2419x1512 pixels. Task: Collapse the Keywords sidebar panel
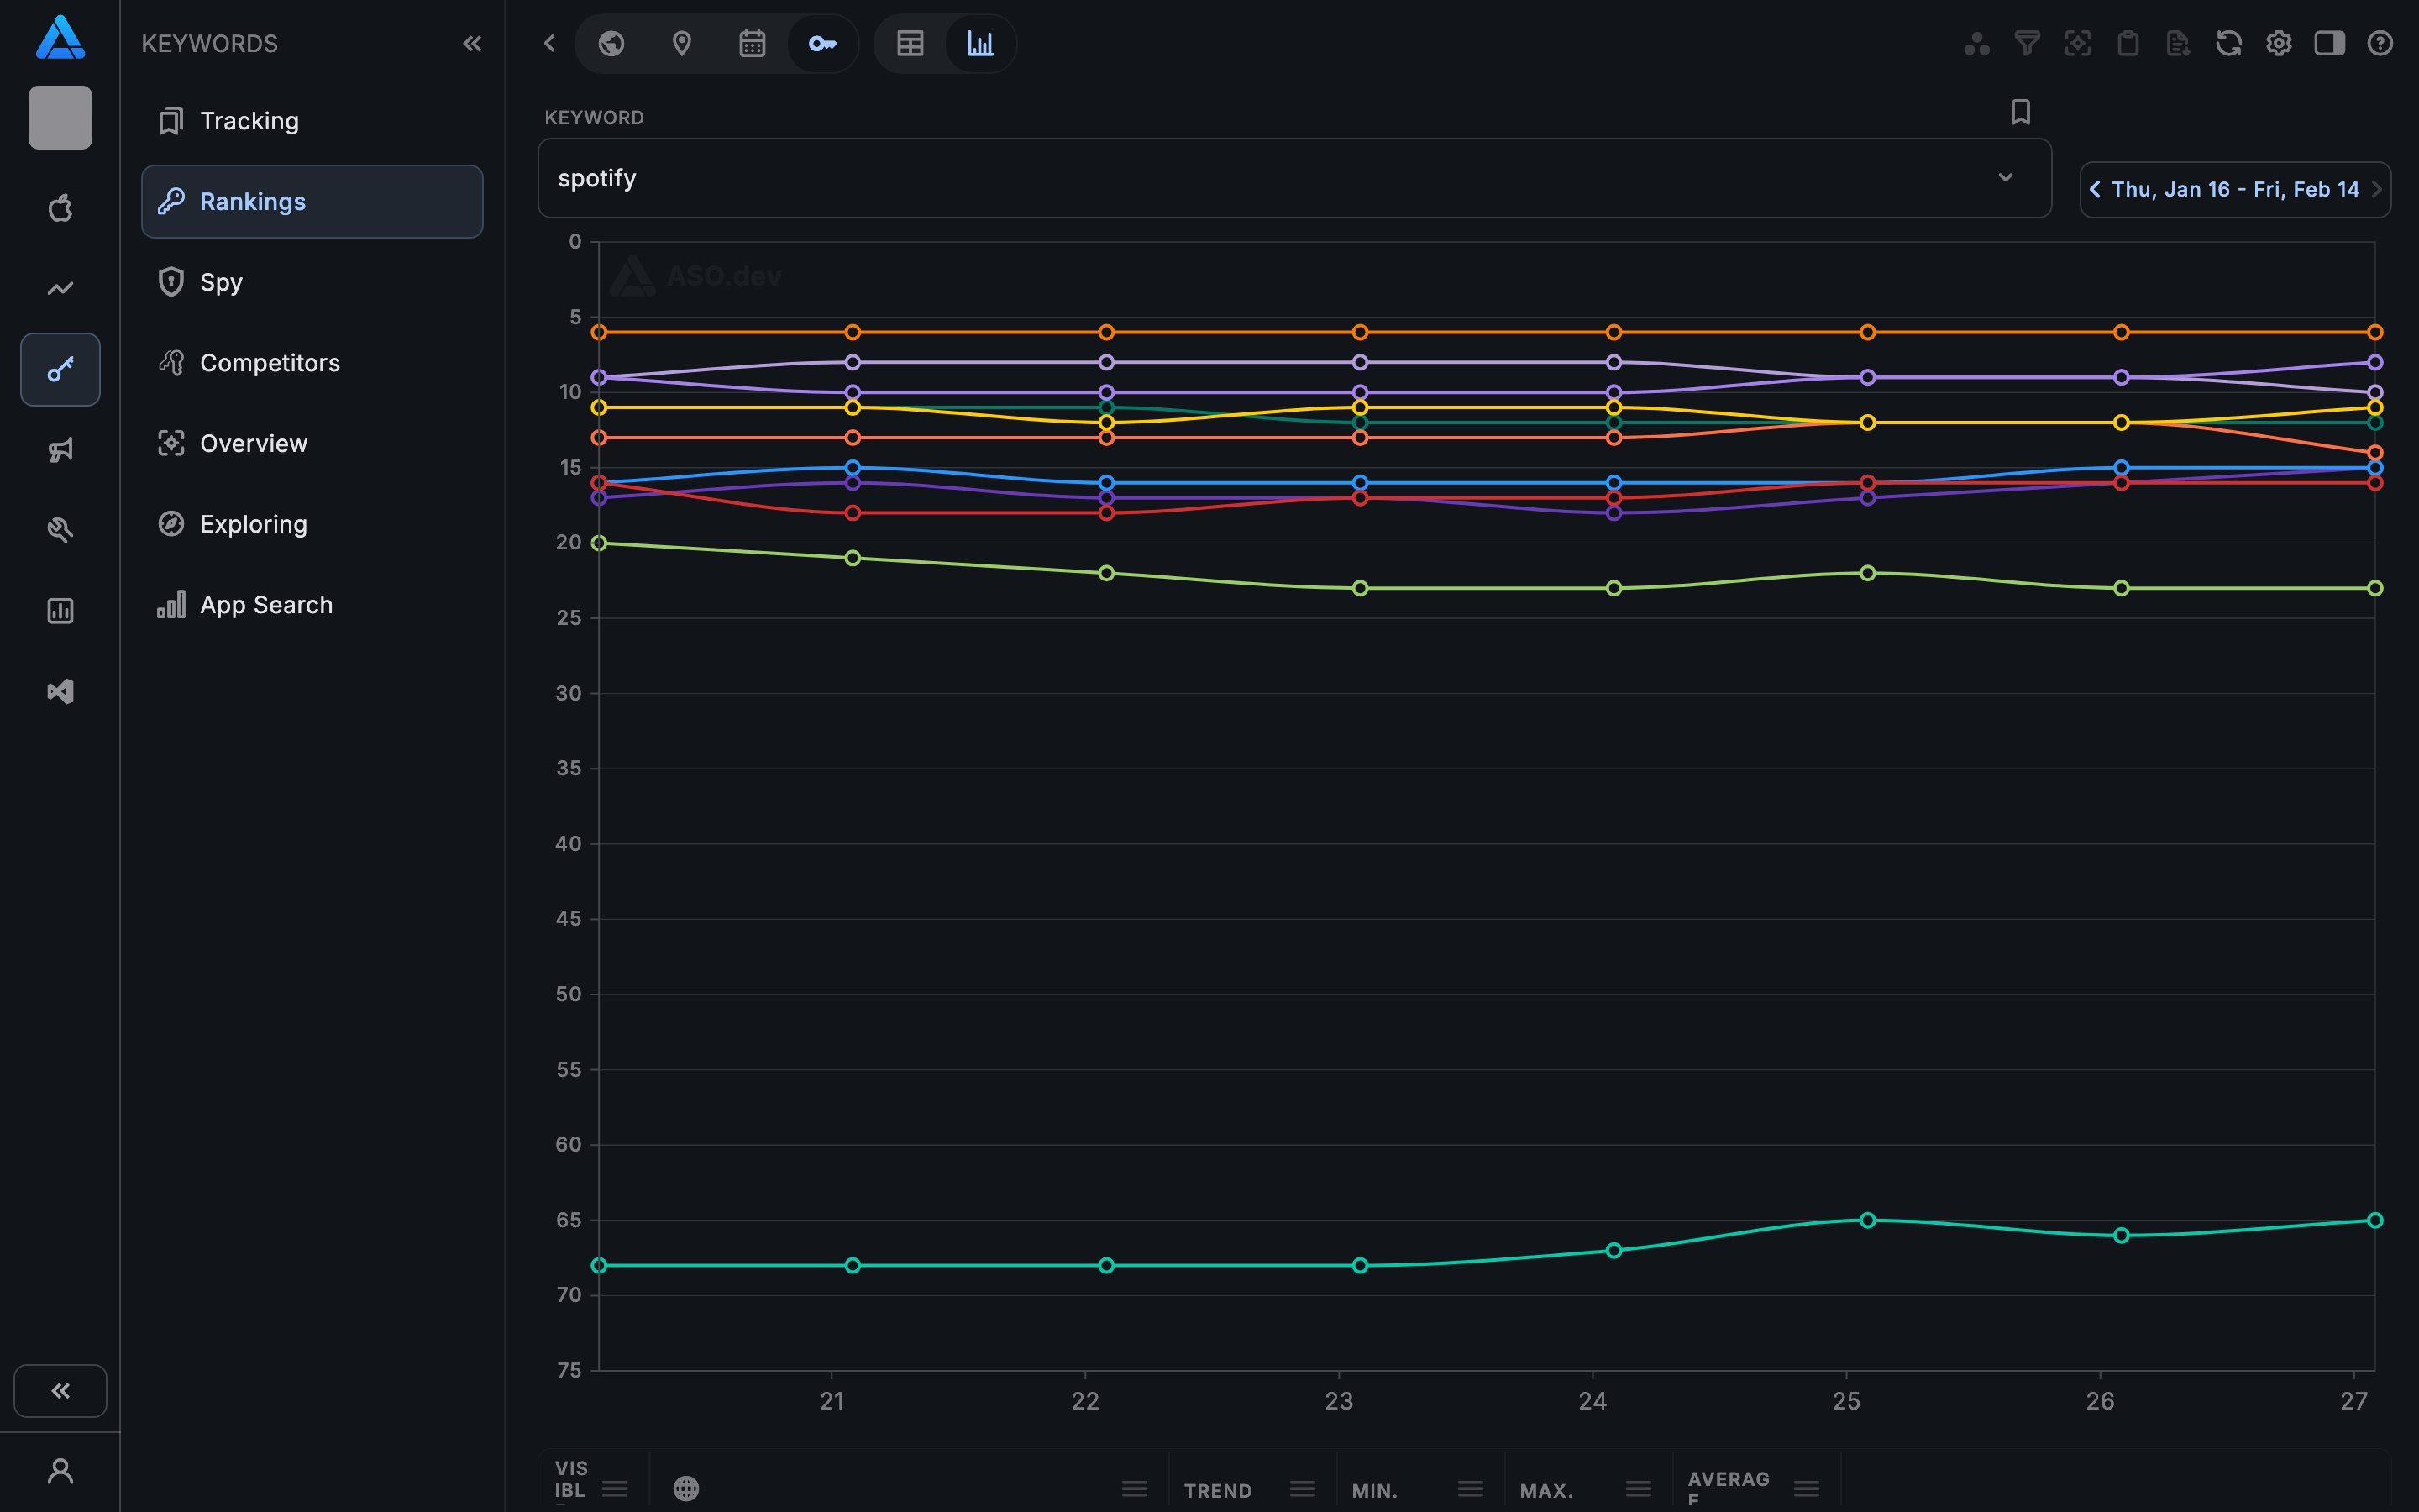(472, 43)
